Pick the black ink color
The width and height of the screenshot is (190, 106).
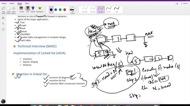pos(51,10)
